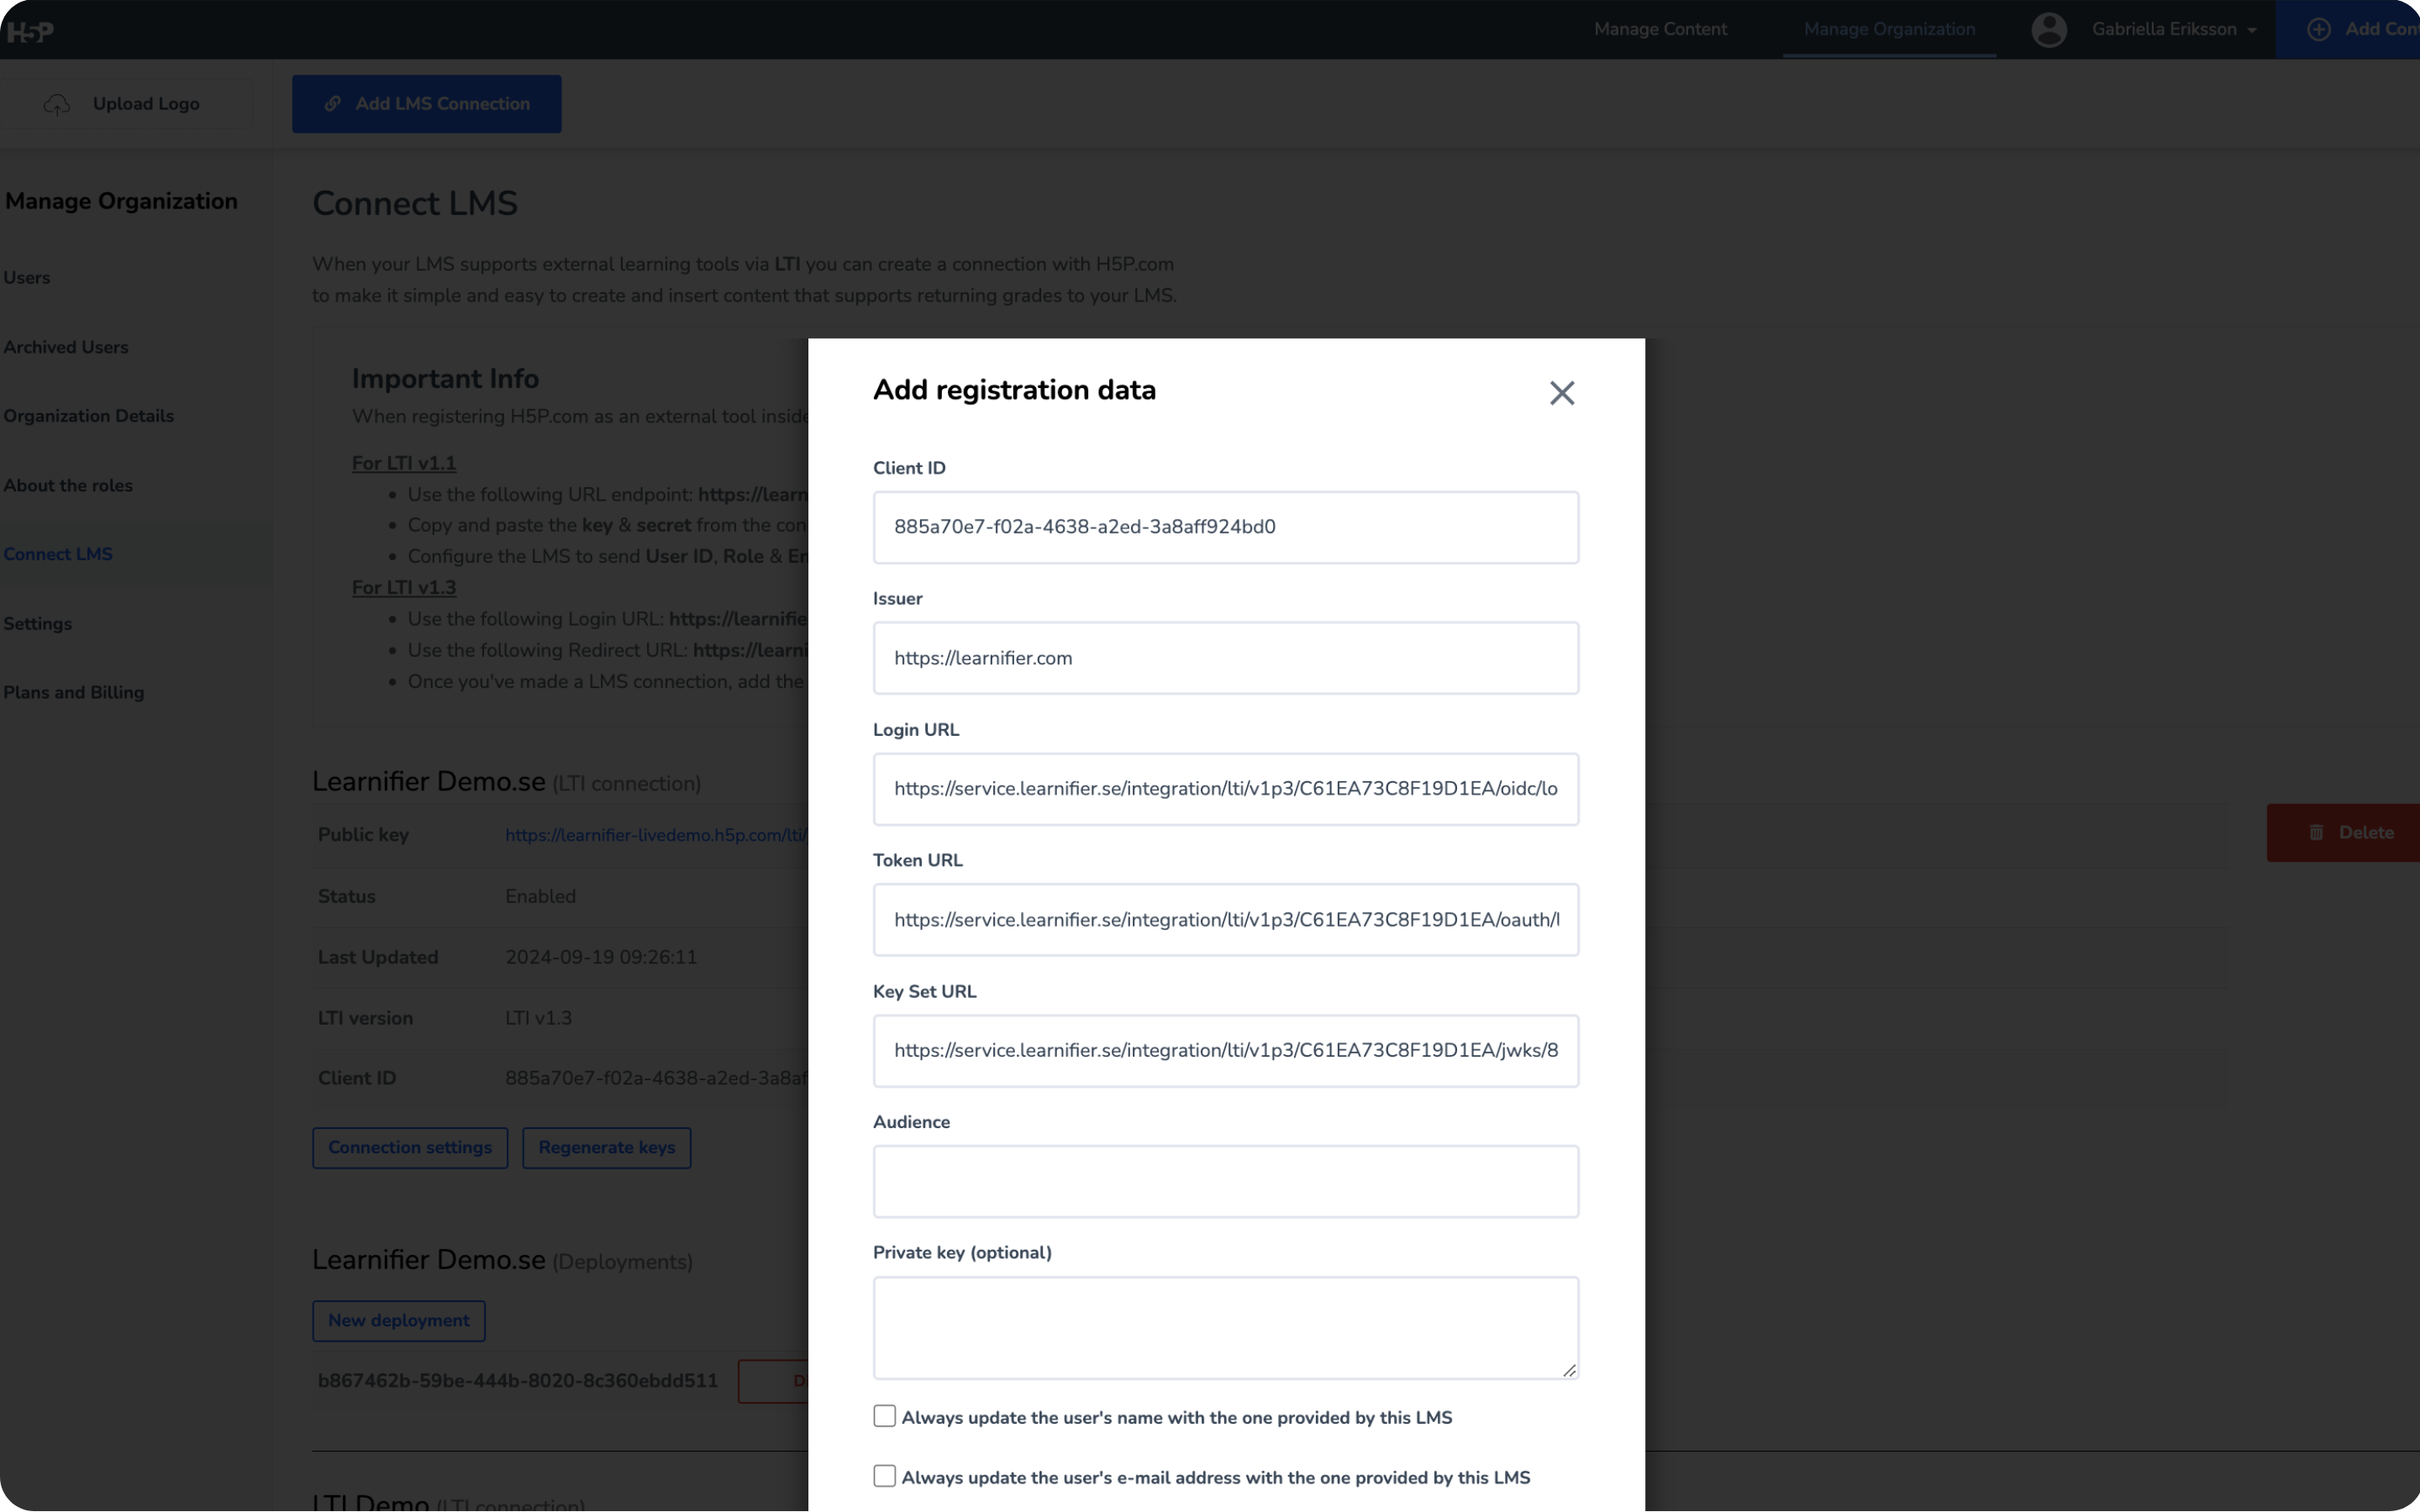Click the Regenerate keys button
Viewport: 2420px width, 1512px height.
606,1147
